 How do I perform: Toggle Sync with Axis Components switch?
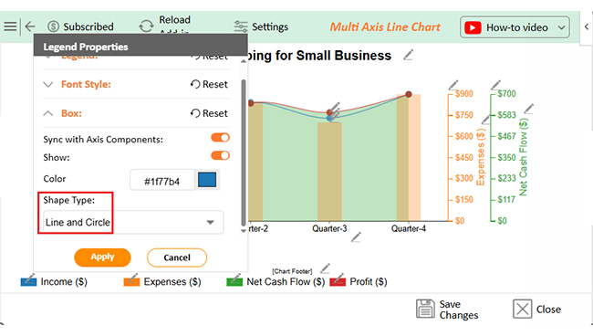coord(220,138)
